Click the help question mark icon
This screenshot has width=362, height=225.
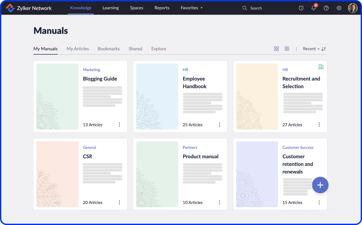click(326, 8)
